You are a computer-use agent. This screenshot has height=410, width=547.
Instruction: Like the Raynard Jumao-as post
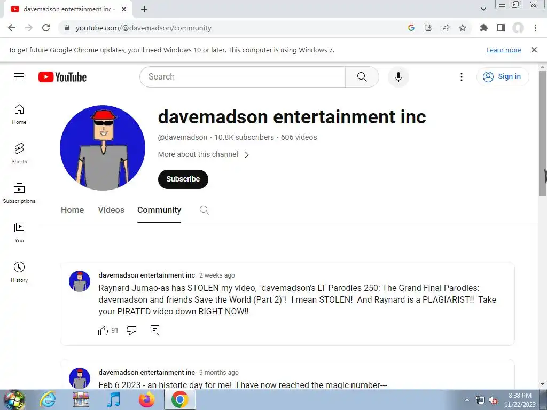pyautogui.click(x=103, y=330)
